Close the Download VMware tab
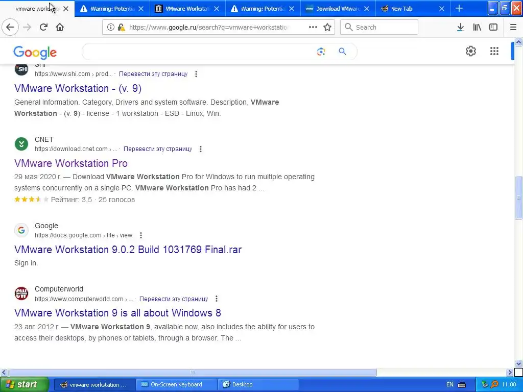The image size is (523, 392). (x=367, y=9)
